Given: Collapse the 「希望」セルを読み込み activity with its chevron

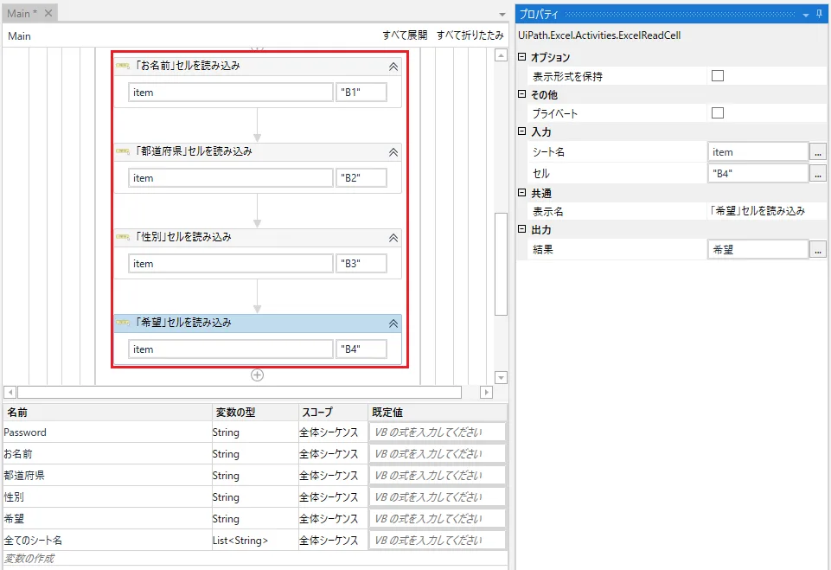Looking at the screenshot, I should tap(392, 323).
